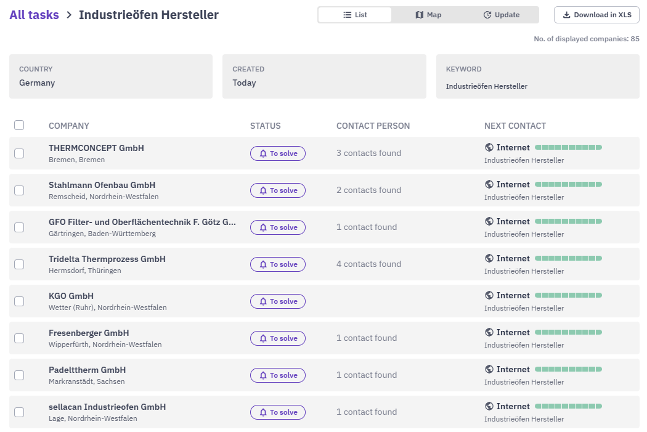Click the globe icon in KGO GmbH row
The width and height of the screenshot is (647, 432).
pyautogui.click(x=489, y=295)
